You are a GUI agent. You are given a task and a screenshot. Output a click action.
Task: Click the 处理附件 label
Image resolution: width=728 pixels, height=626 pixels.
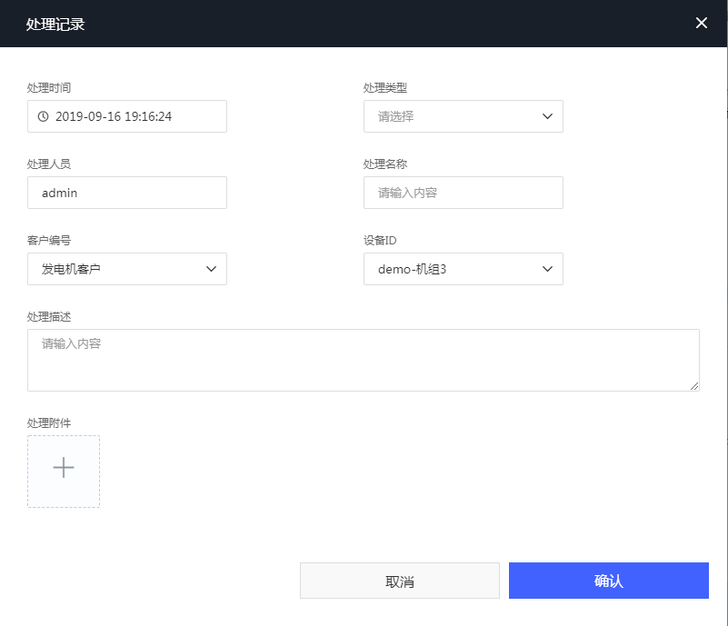[x=49, y=422]
